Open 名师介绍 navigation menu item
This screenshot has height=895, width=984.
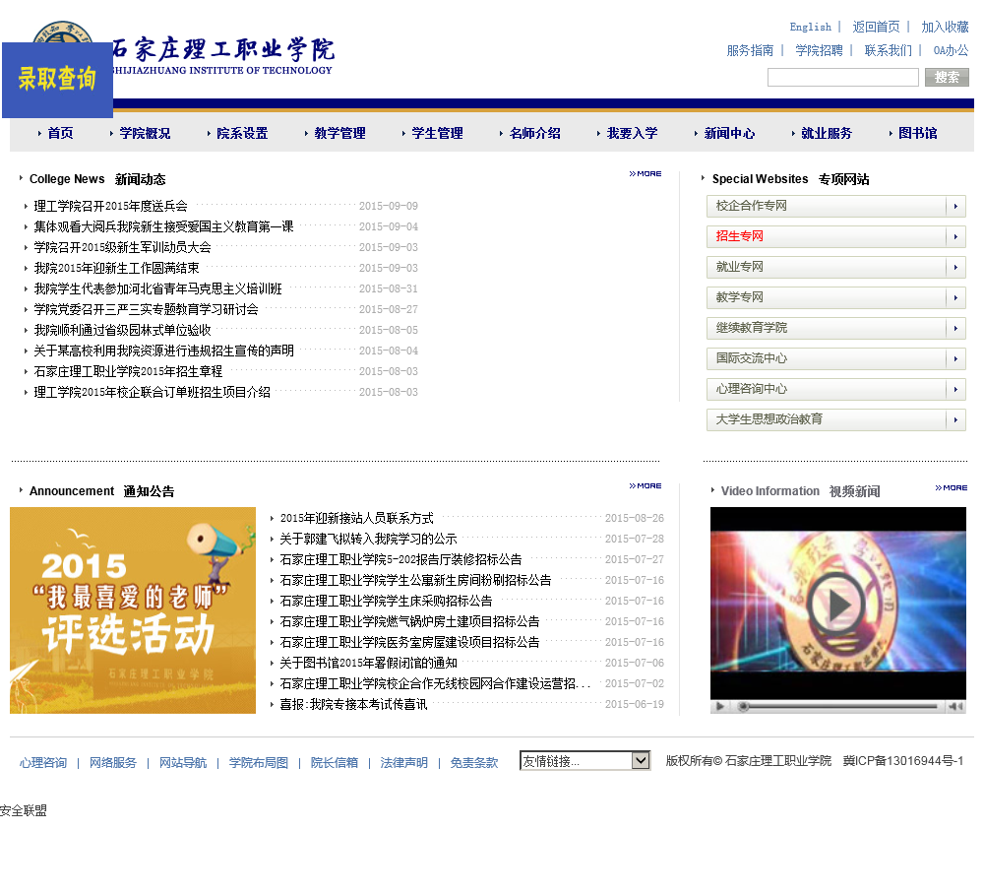click(x=535, y=133)
